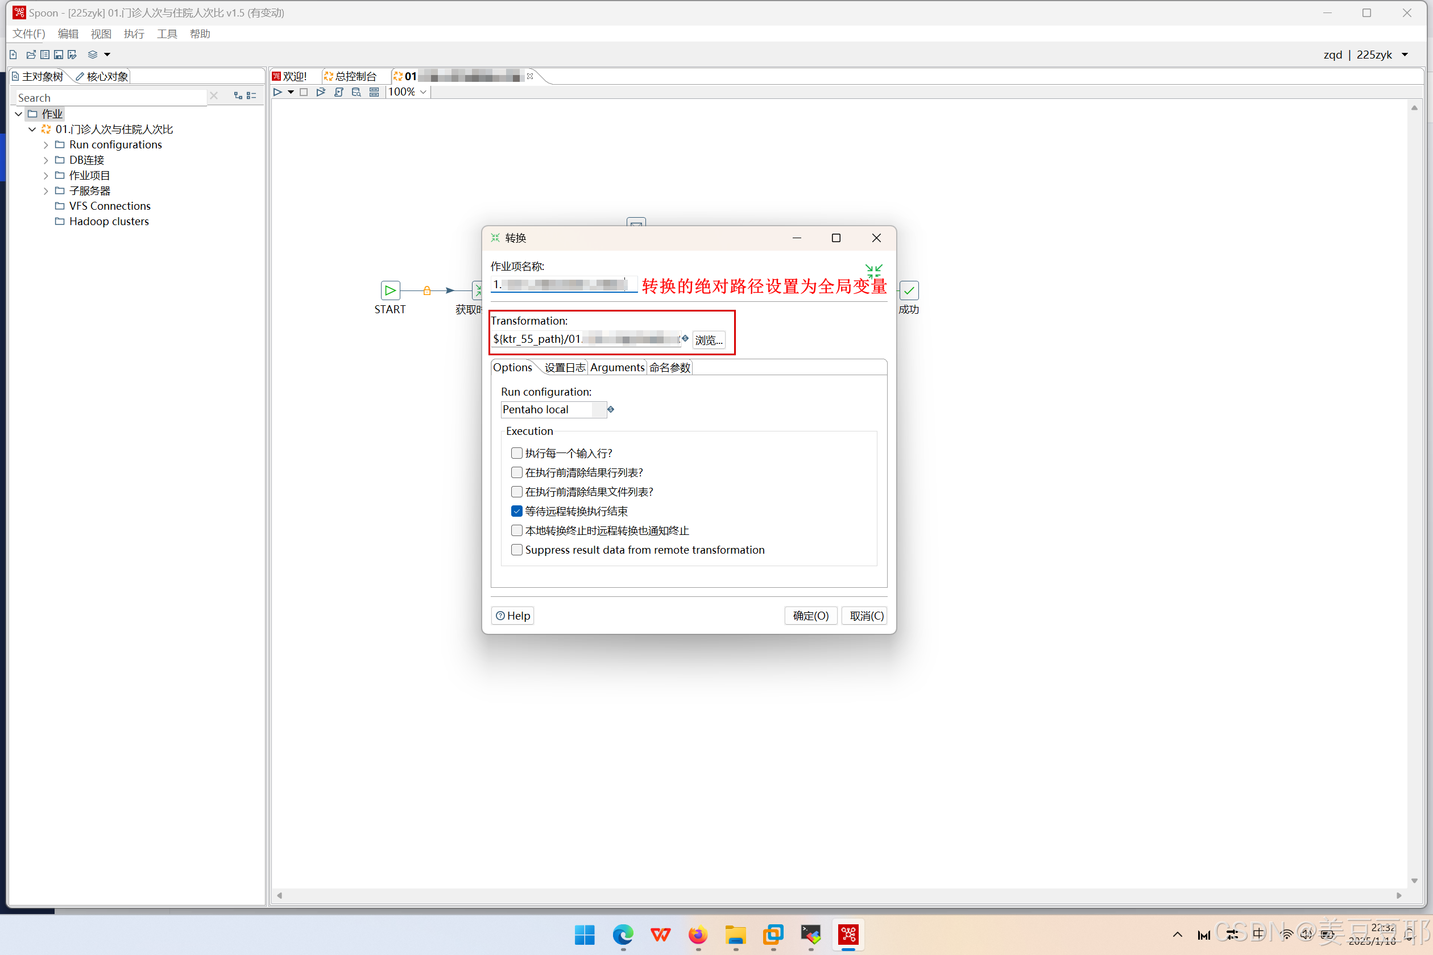
Task: Open the 工具 menu
Action: 166,34
